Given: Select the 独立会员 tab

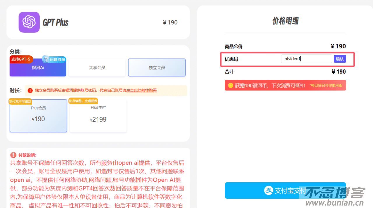Looking at the screenshot, I should 156,67.
